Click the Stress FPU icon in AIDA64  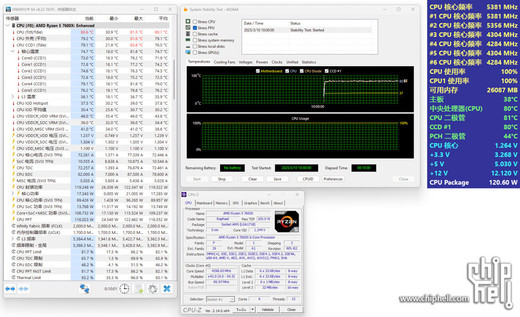pyautogui.click(x=188, y=28)
